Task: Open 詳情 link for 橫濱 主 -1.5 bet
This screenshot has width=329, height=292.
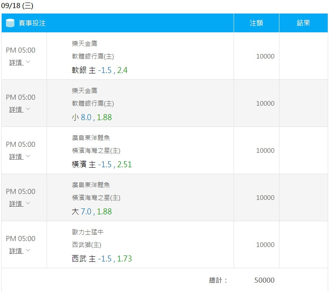Action: point(16,157)
